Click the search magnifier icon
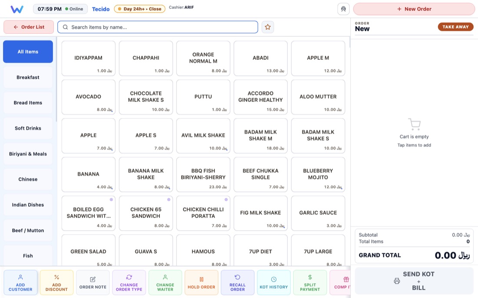Viewport: 478px width, 298px height. point(65,27)
